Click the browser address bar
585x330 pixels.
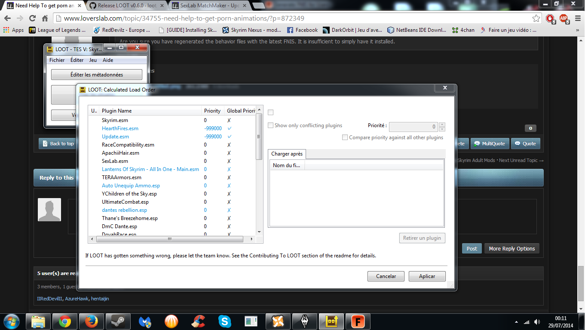[x=297, y=18]
